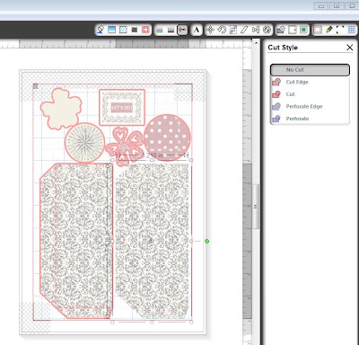Open the Line Color tool
This screenshot has width=359, height=345.
click(x=160, y=30)
